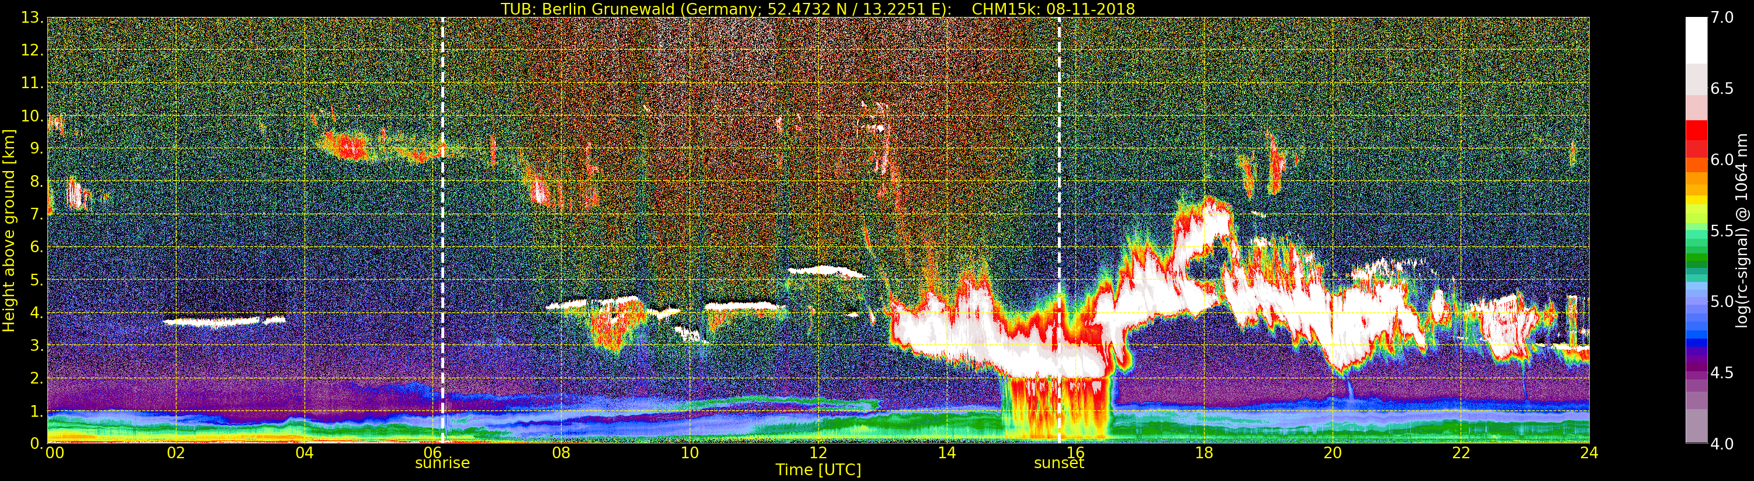
Task: Click the y-axis tick label '9.'
Action: pyautogui.click(x=36, y=148)
